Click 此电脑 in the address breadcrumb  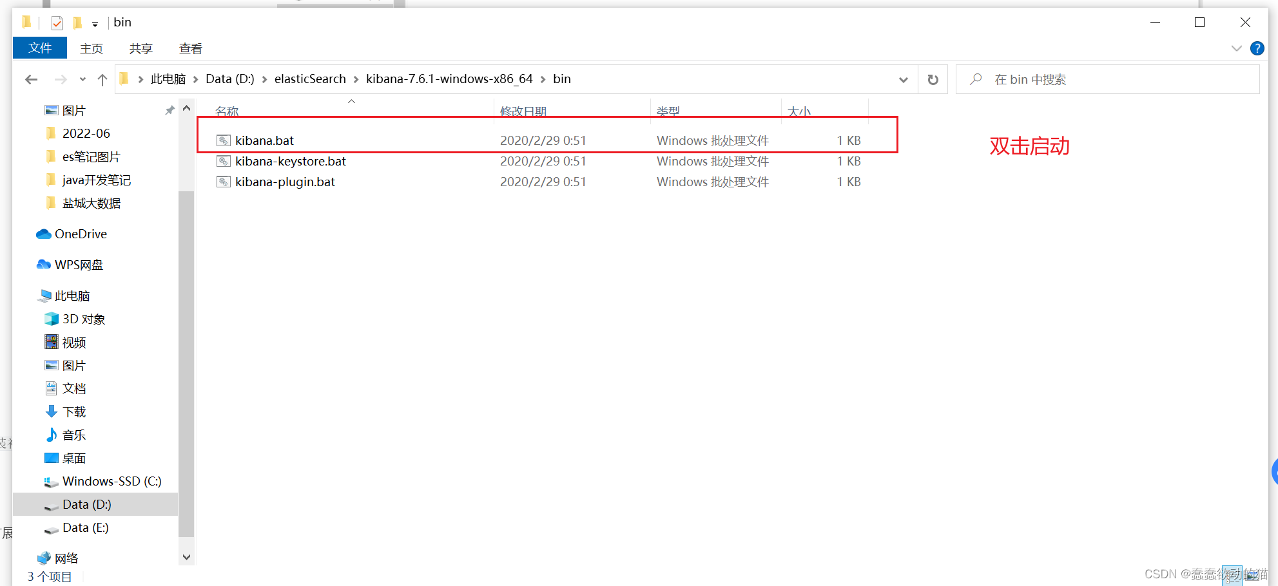[168, 79]
